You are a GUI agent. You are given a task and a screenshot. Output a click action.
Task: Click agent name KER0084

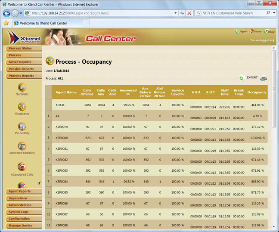[62, 182]
